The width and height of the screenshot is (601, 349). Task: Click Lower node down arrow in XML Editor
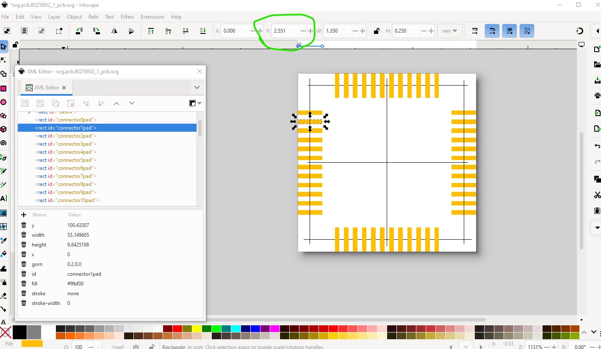pos(132,103)
